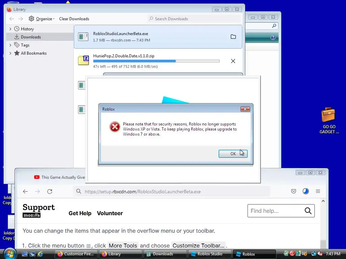Launch Internet Explorer from quick launch
The width and height of the screenshot is (346, 259).
coord(40,254)
